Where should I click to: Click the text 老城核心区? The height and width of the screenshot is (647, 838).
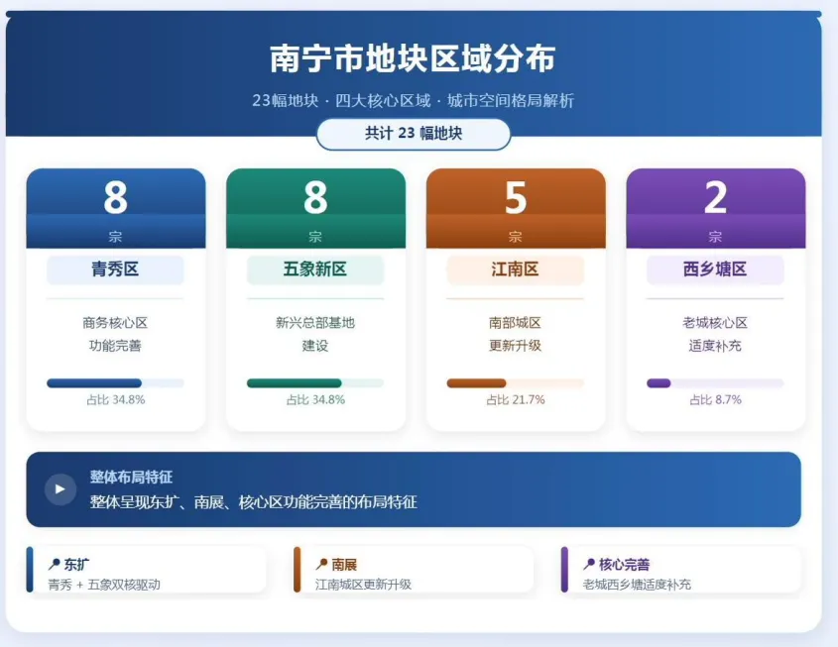click(715, 323)
